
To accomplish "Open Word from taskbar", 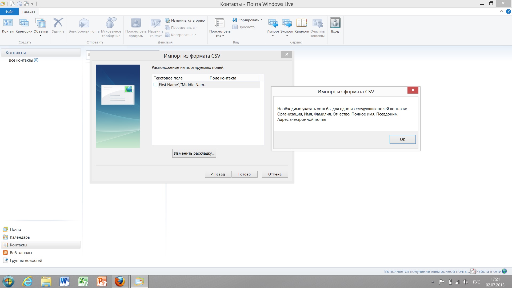I will click(65, 282).
